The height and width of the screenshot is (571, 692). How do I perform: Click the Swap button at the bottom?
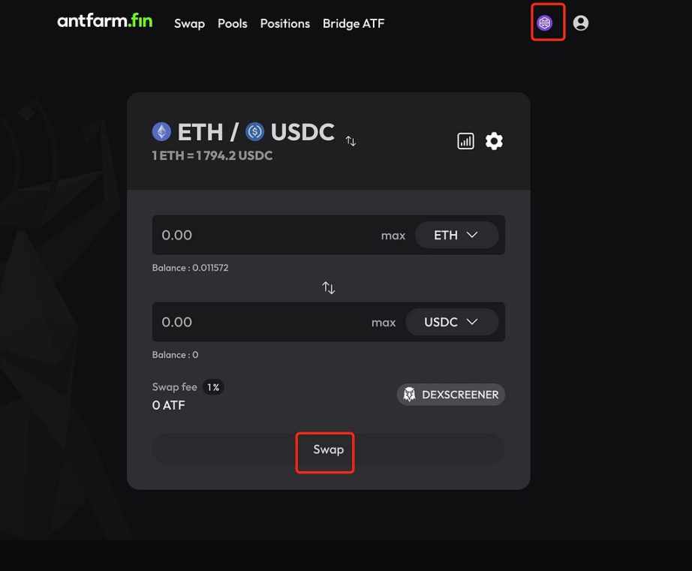click(328, 449)
